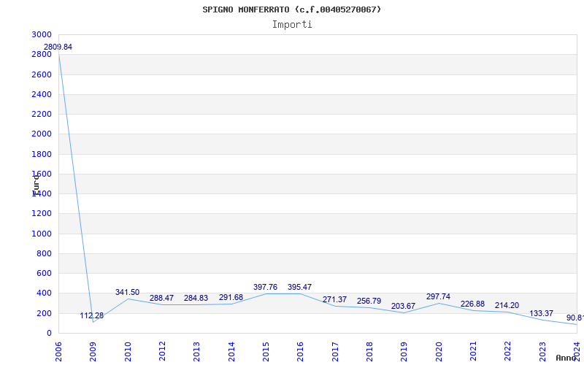
Task: Click the 2018 year axis label
Action: (369, 351)
